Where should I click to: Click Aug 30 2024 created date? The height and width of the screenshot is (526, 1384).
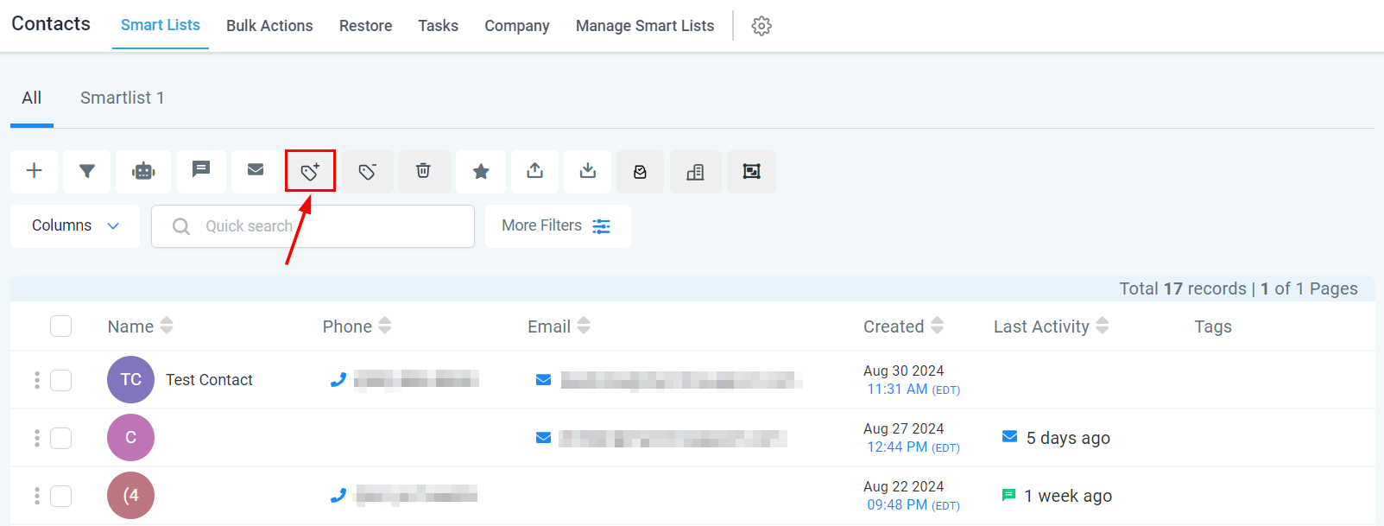point(903,371)
